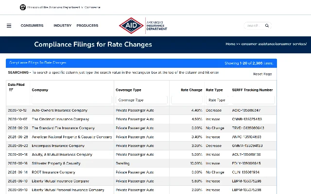Screen dimensions: 311x194
Task: Open consumer-assistance/consumer-services breadcrumb link
Action: [x=274, y=44]
